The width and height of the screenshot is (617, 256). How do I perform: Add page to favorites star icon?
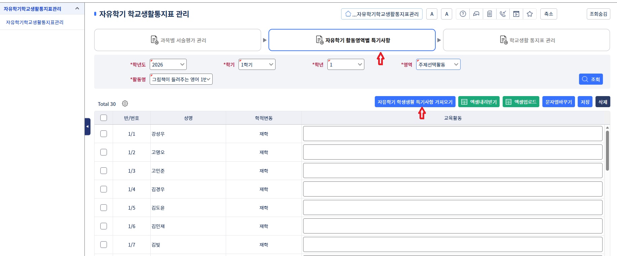[x=530, y=14]
